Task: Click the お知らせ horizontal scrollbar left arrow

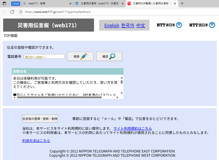Action: point(15,97)
